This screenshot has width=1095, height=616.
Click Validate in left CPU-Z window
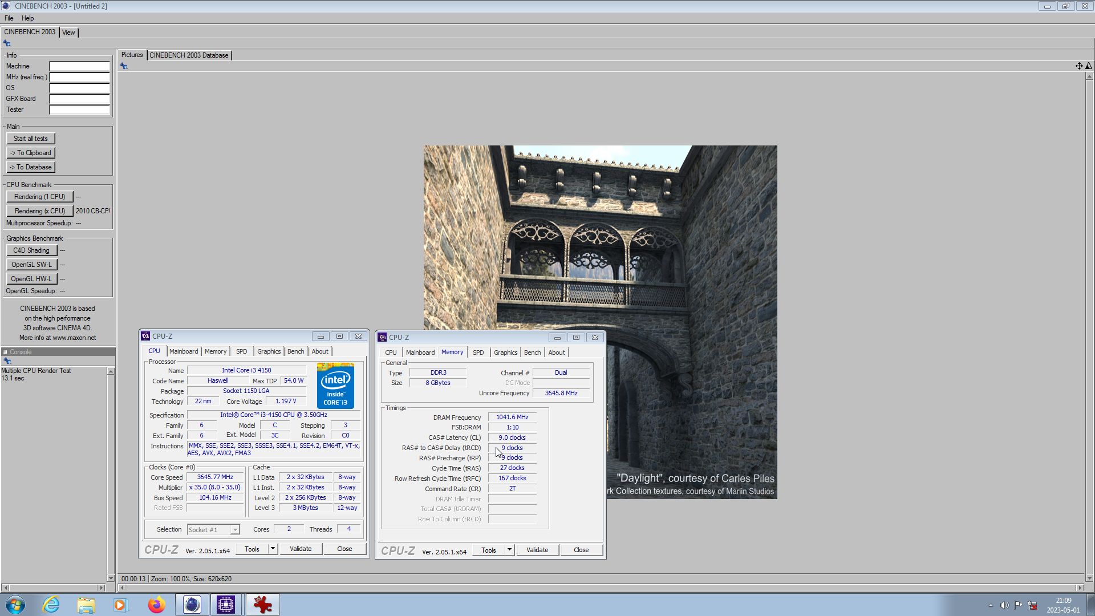[x=301, y=549]
